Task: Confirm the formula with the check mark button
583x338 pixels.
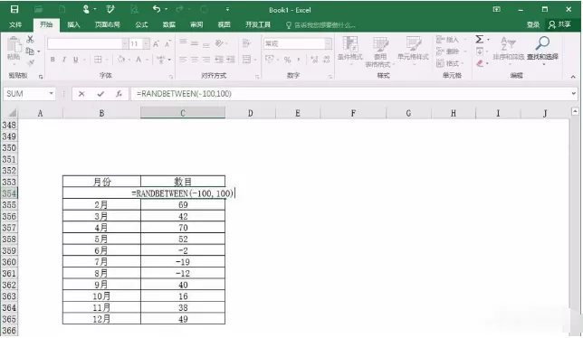Action: click(x=100, y=94)
